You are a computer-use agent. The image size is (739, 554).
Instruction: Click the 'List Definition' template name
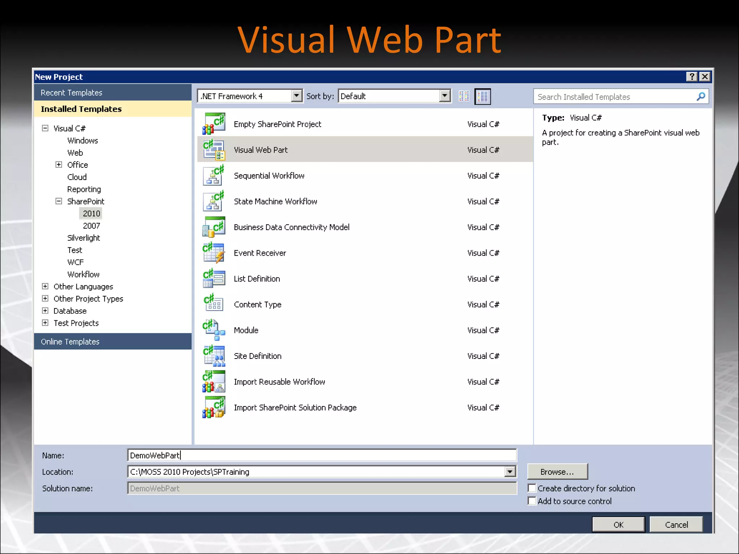pos(257,279)
